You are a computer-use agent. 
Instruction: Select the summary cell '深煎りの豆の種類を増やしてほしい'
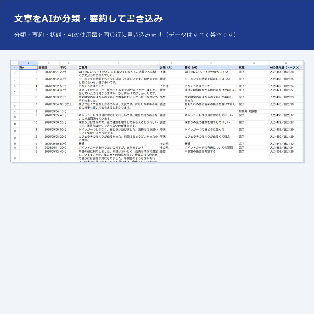coord(211,124)
